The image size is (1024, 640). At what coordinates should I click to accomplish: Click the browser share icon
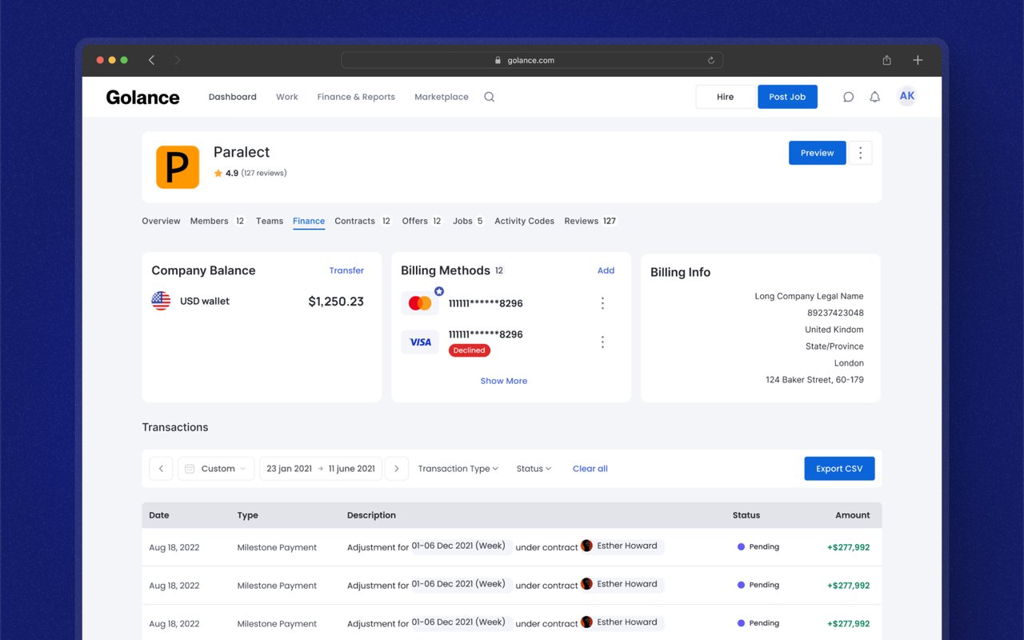click(x=886, y=60)
